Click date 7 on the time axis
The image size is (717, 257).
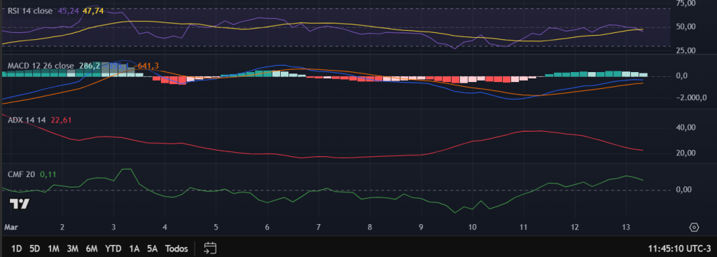click(319, 227)
